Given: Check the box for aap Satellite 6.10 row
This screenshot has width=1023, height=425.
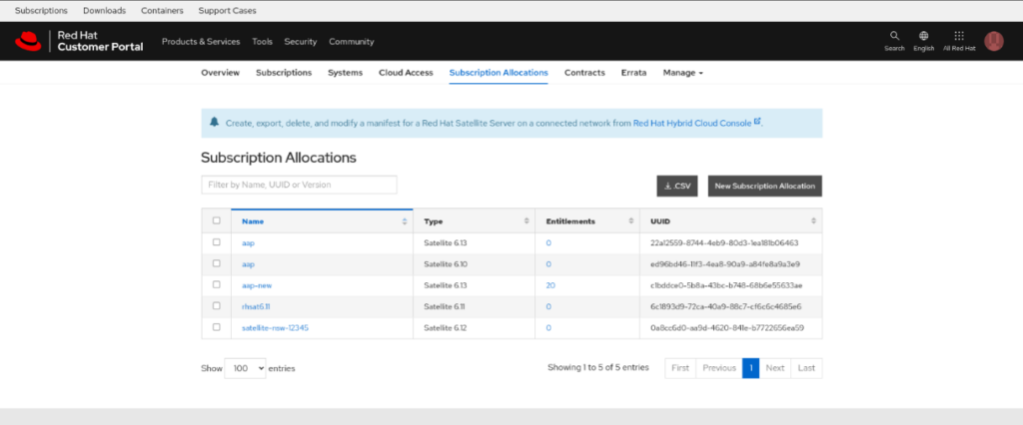Looking at the screenshot, I should point(217,263).
